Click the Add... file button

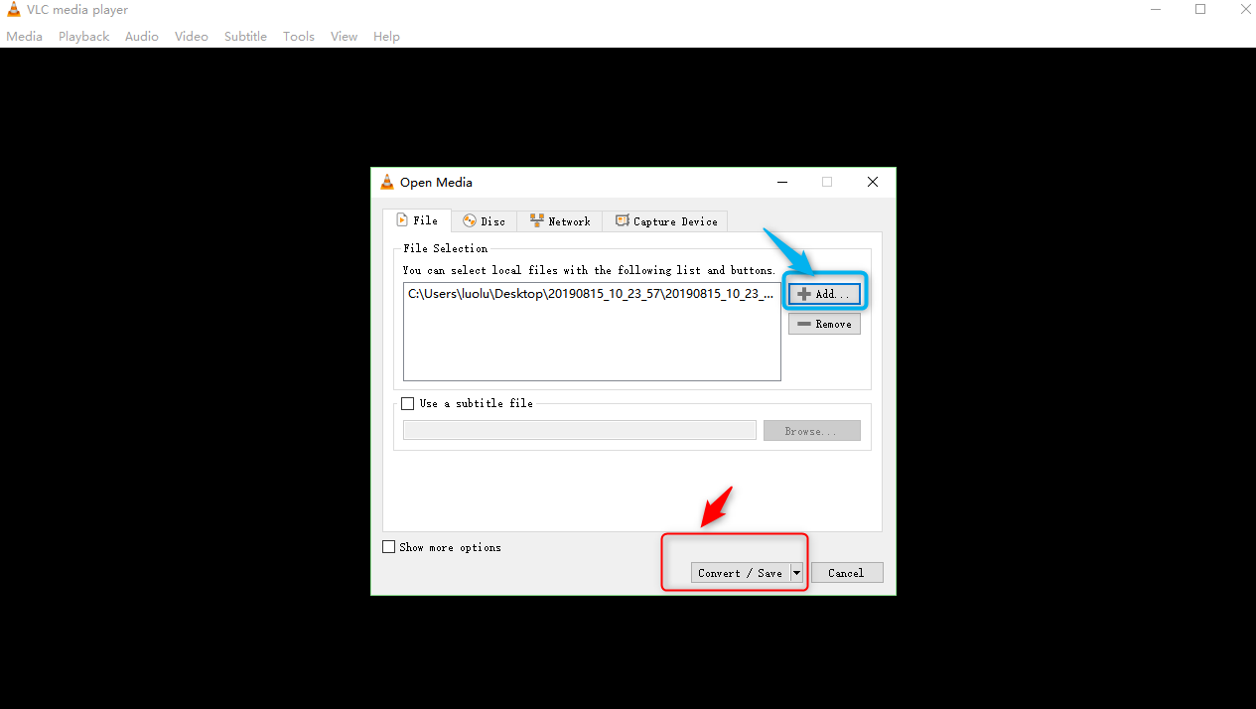coord(824,294)
